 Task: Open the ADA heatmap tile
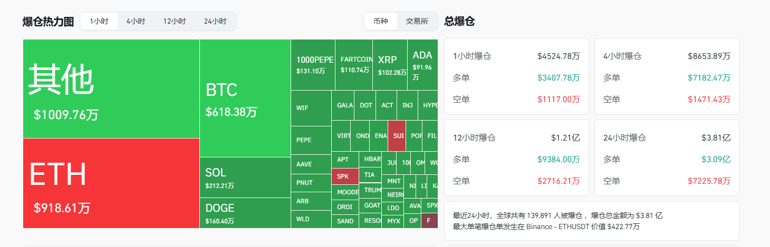(x=422, y=65)
